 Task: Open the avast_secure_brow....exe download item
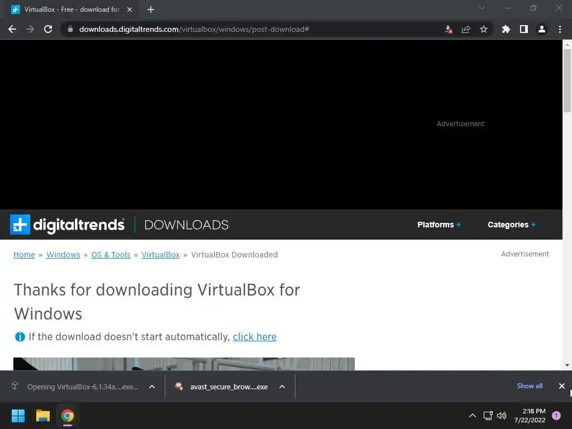[x=222, y=387]
